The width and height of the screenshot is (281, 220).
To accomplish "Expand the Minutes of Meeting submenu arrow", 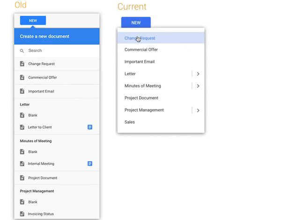I will [198, 86].
